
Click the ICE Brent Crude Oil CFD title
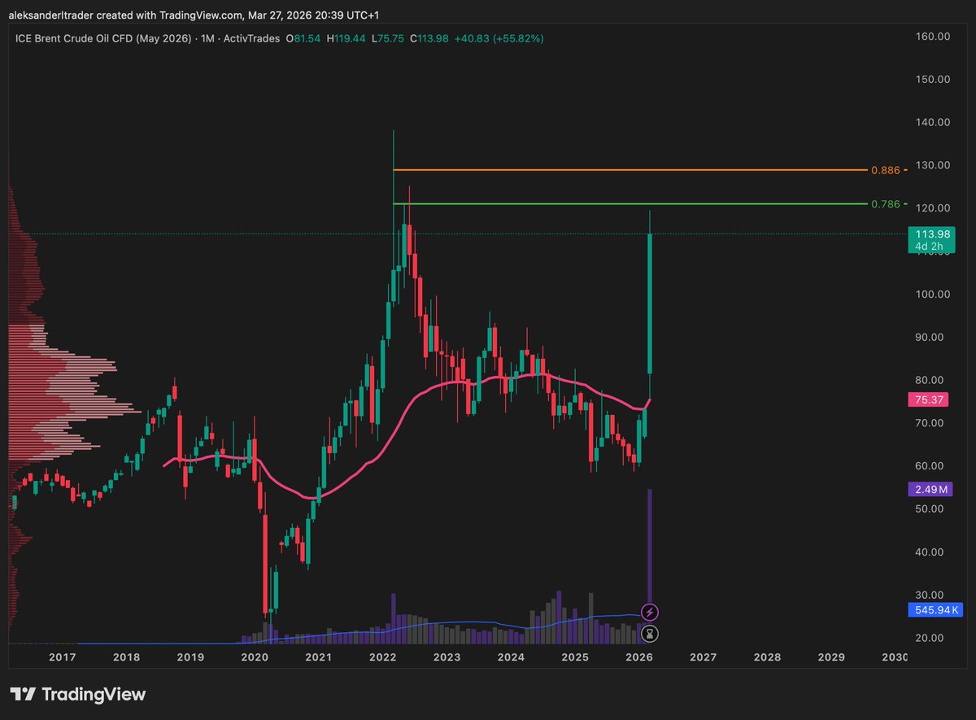click(102, 38)
